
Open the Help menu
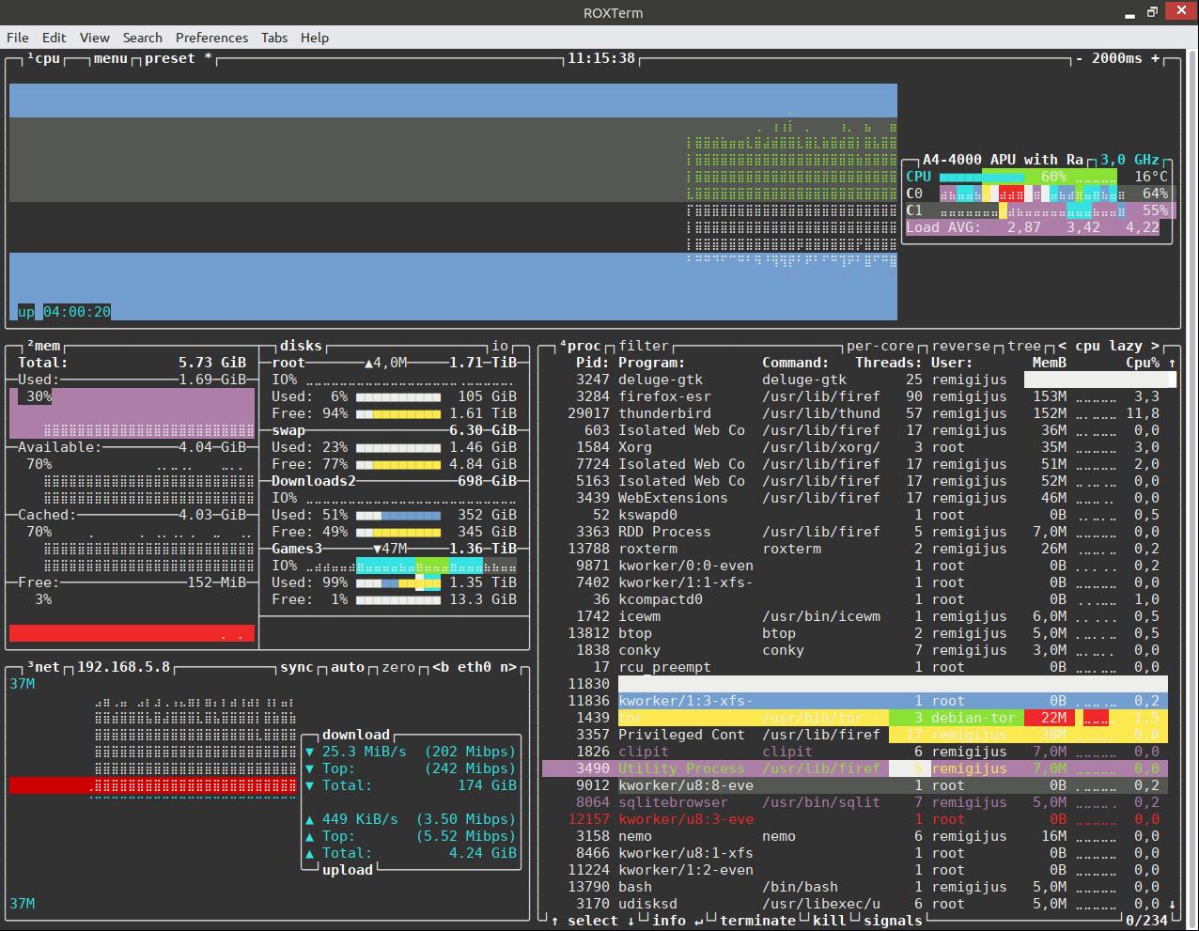(315, 38)
